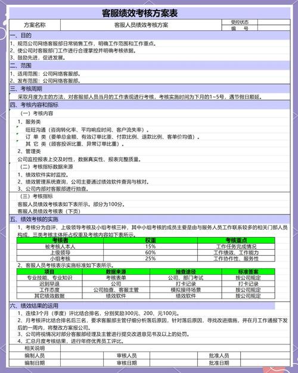This screenshot has height=373, width=298.
Task: Click the 编 号 cell
Action: coord(240,28)
